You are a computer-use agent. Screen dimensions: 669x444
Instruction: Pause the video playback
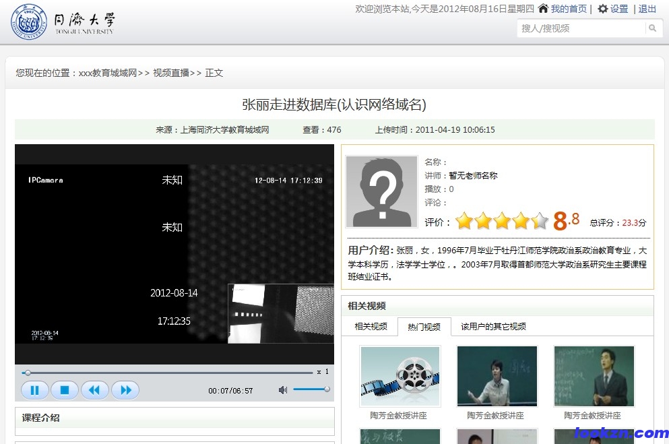pos(34,390)
